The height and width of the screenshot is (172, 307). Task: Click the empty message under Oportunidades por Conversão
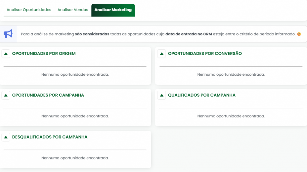pyautogui.click(x=231, y=74)
